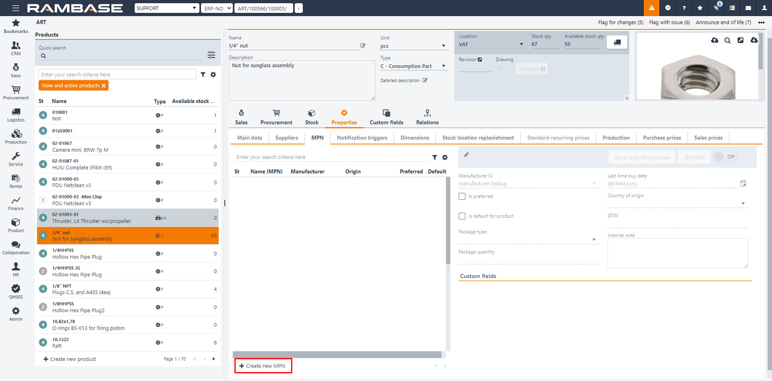Open product list filter settings gear
The image size is (772, 381).
coord(213,74)
